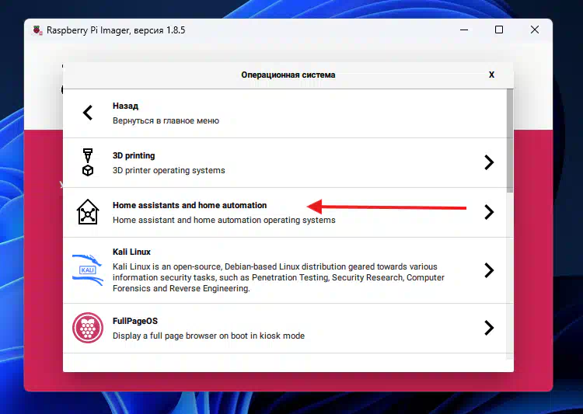
Task: Click the FullPageOS raspberry logo
Action: (x=88, y=328)
